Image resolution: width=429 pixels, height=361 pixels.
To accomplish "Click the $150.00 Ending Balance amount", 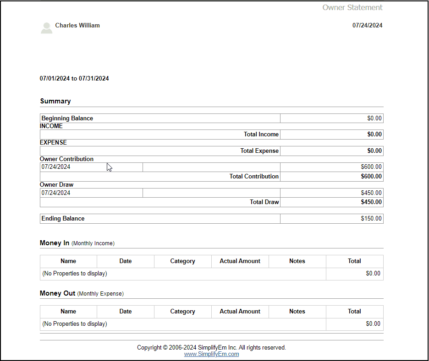I will [x=371, y=219].
